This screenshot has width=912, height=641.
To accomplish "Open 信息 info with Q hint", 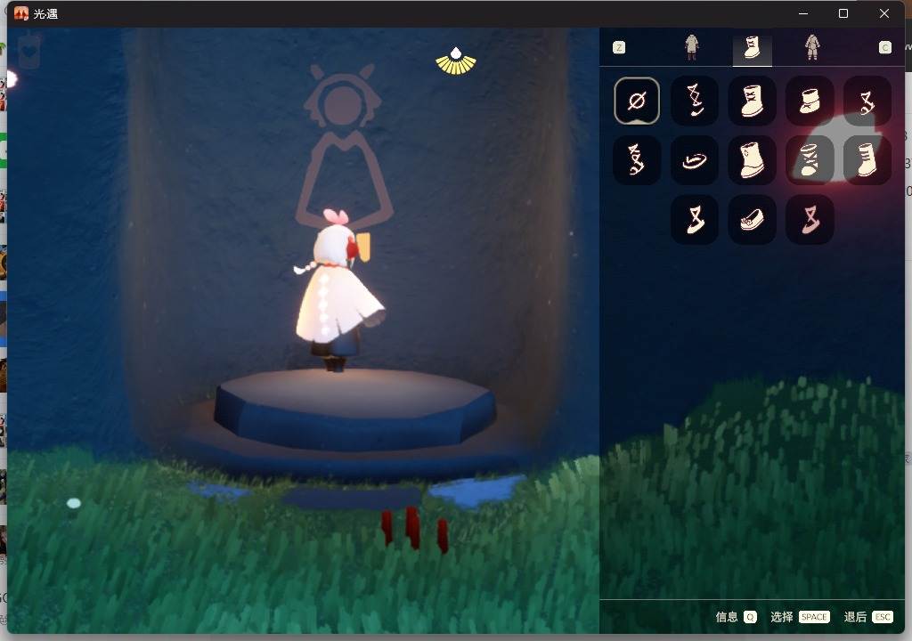I will (736, 617).
